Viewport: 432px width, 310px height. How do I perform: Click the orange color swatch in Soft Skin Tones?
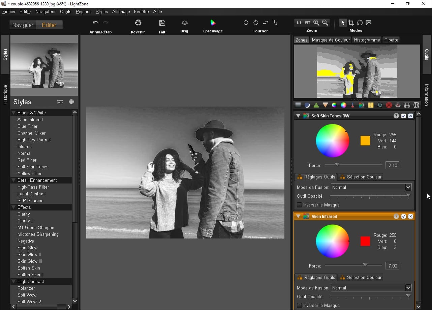365,141
